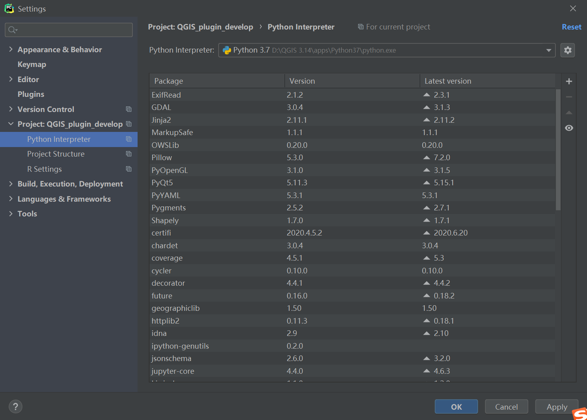
Task: Select the jupyter-core package row
Action: coord(352,371)
